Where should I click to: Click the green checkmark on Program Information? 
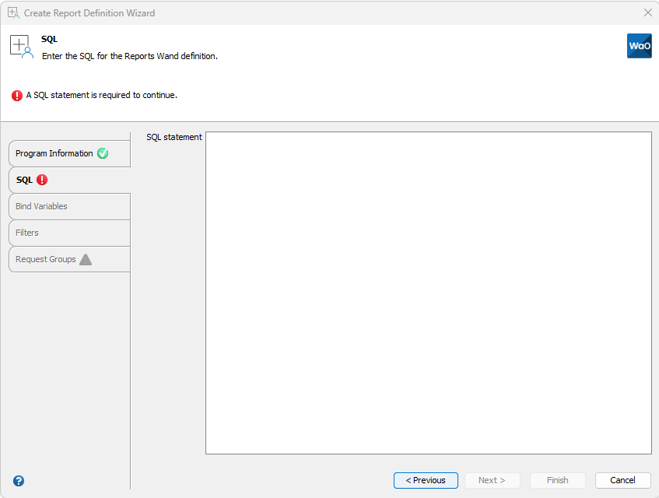pos(103,153)
